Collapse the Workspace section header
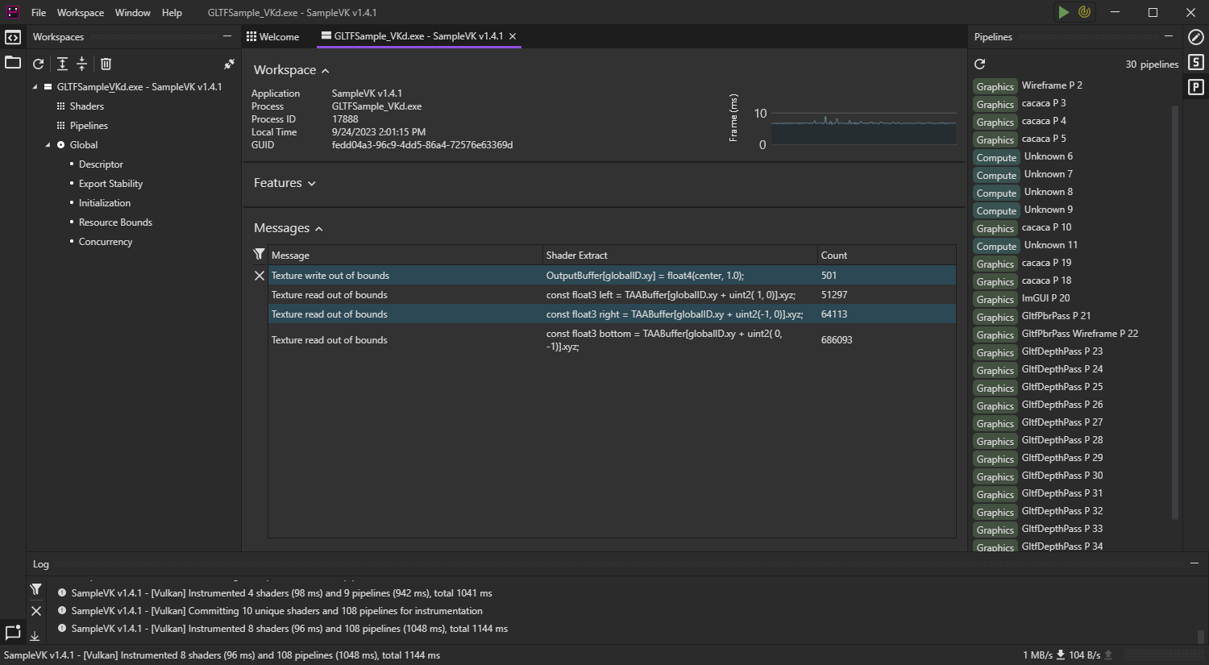 326,70
